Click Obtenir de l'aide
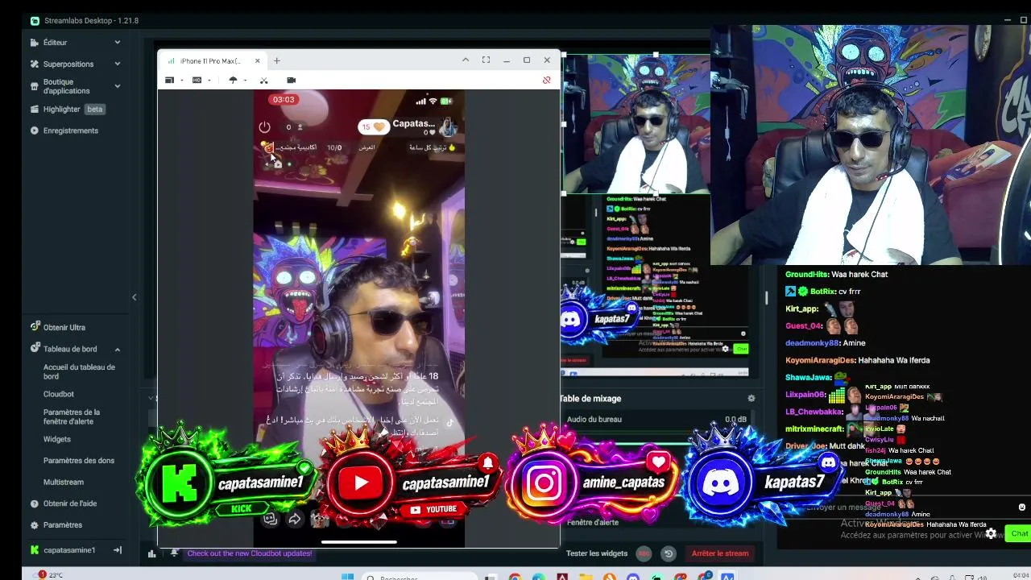 70,503
